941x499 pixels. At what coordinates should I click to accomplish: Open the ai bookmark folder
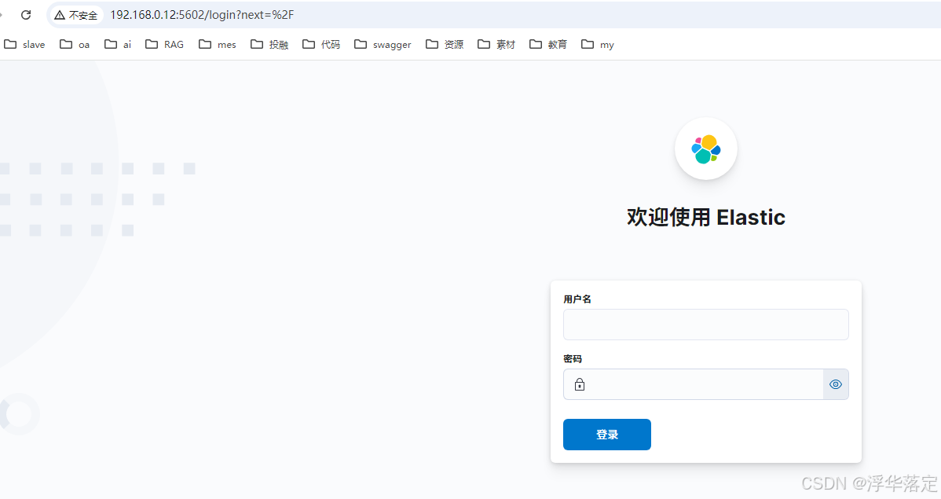118,45
